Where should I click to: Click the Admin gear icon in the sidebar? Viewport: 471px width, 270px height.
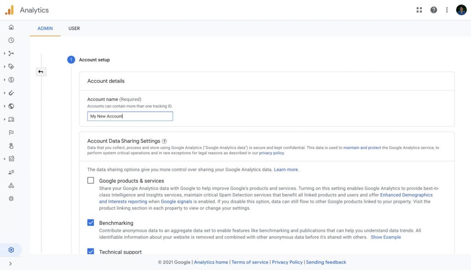point(11,250)
